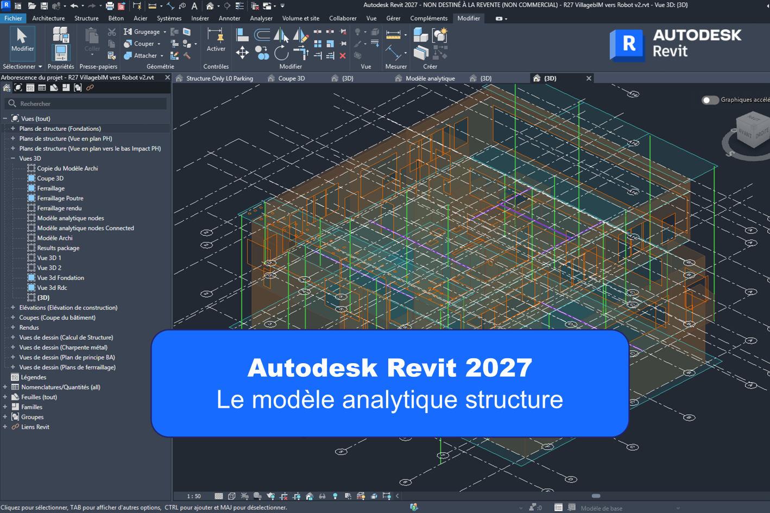Expand the Rendus category
The image size is (770, 513).
tap(12, 327)
